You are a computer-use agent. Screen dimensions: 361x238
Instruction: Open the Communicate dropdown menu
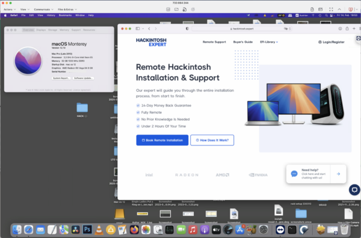44,10
